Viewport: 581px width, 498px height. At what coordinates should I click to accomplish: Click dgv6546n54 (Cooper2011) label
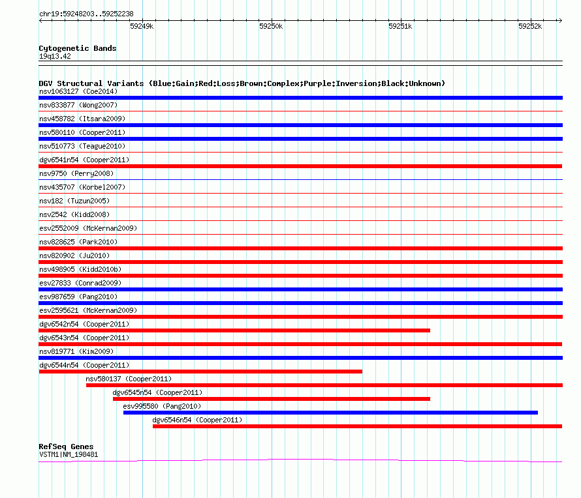(x=197, y=420)
